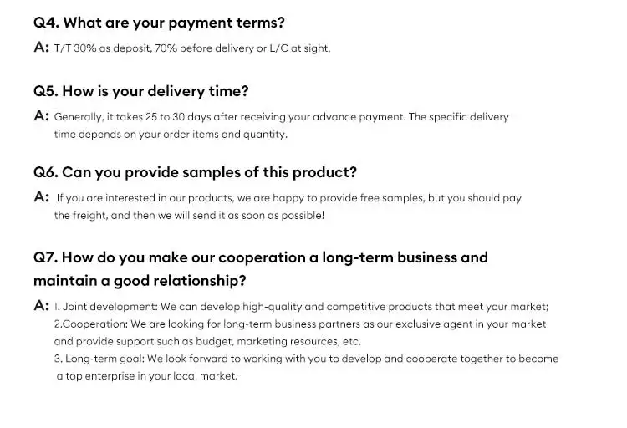This screenshot has width=627, height=428.
Task: Click the Q7 cooperation long-term business heading
Action: [x=261, y=257]
